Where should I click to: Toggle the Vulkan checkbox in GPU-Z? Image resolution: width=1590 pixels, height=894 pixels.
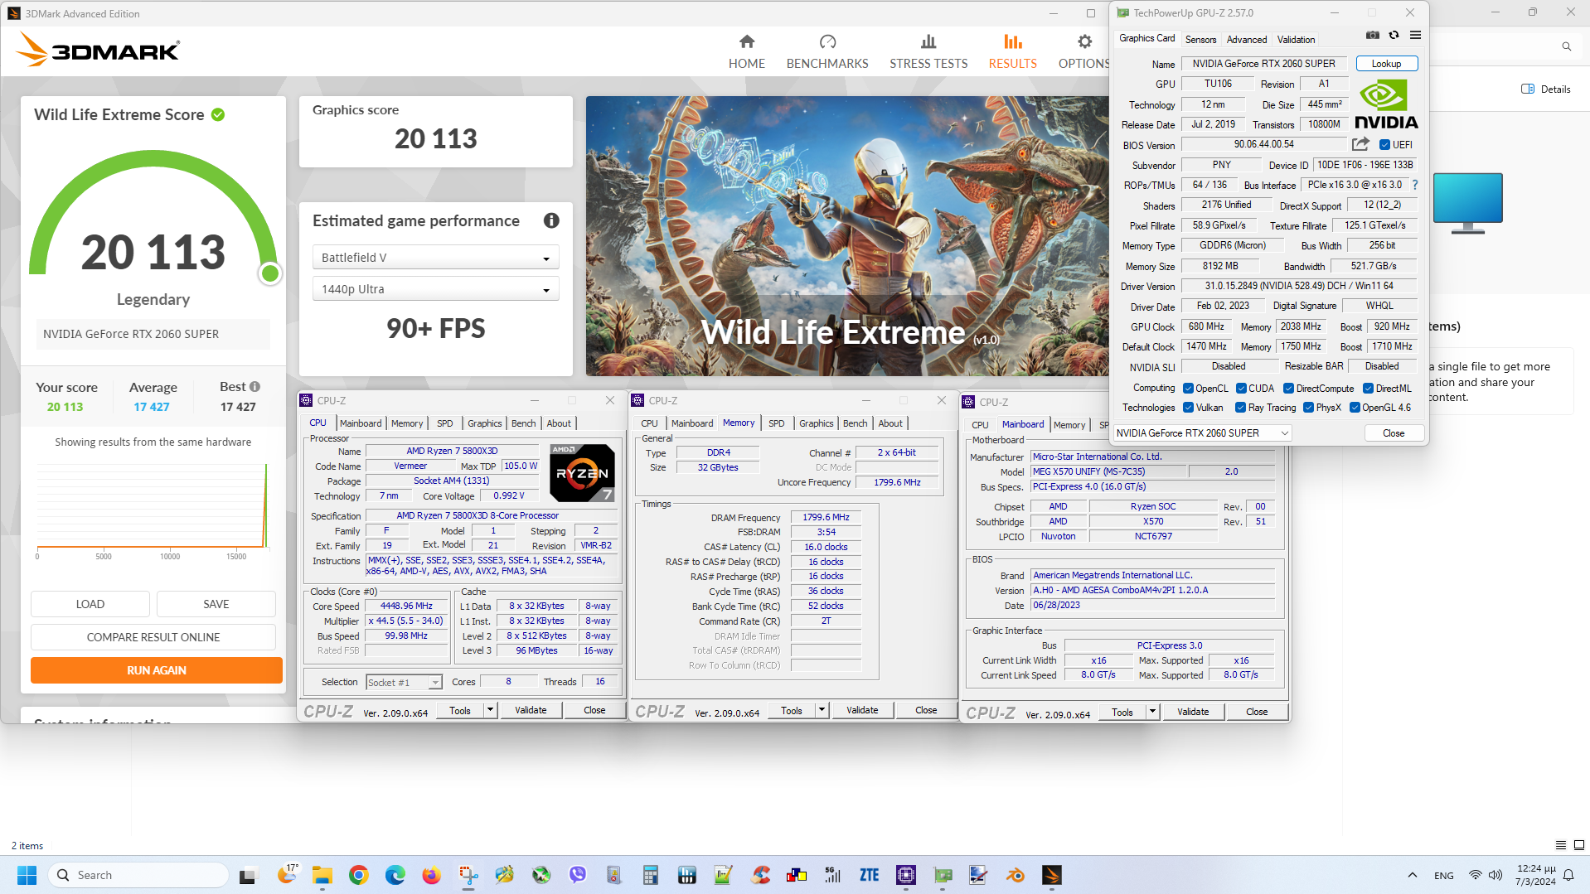(1188, 407)
